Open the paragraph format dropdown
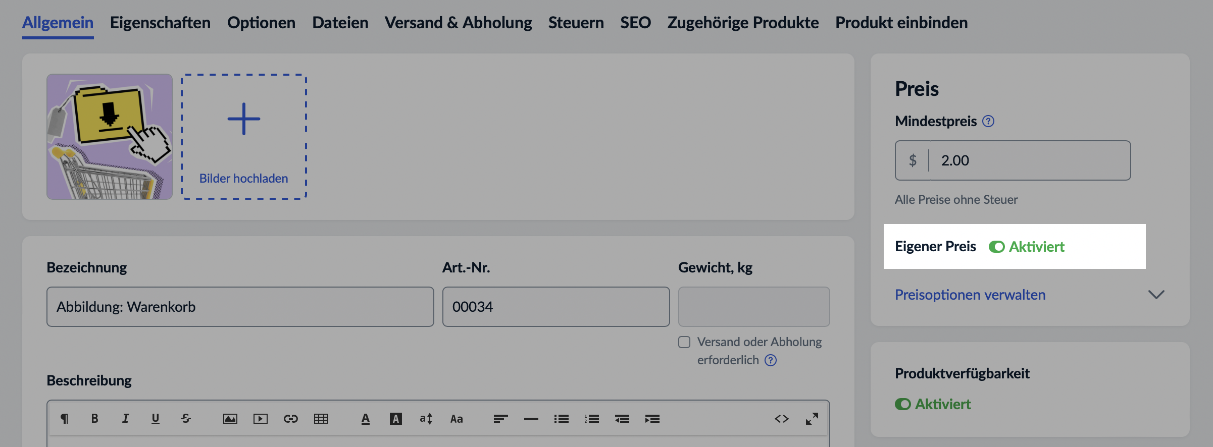The image size is (1213, 447). (x=65, y=418)
